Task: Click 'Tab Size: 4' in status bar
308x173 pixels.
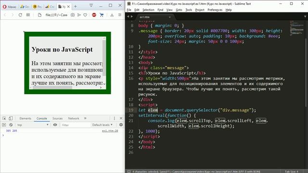Action: [291, 172]
